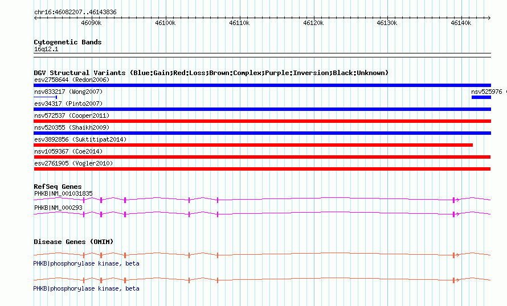Click the 46130k ruler tick label
Screen dimensions: 507x306
(387, 23)
